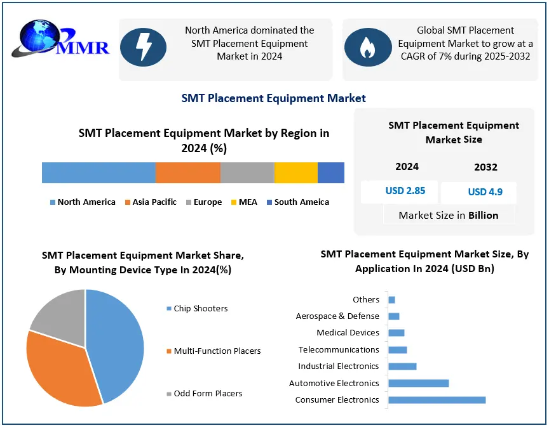Select the gray Europe bar segment
This screenshot has width=549, height=428.
[x=247, y=172]
